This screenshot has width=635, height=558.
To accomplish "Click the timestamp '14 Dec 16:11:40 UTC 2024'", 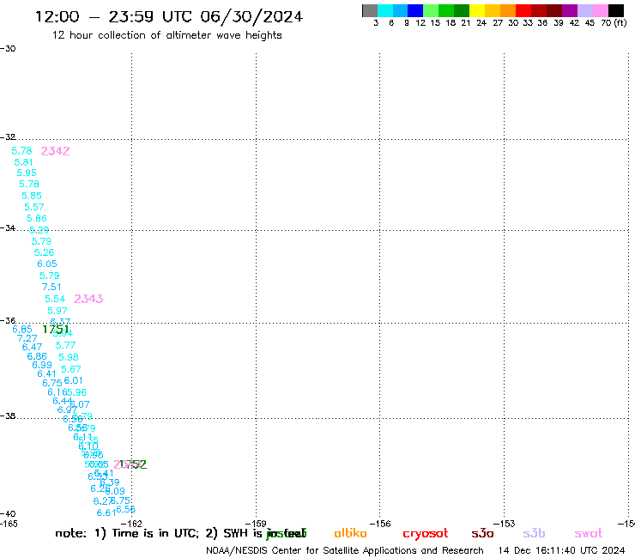I will point(562,551).
